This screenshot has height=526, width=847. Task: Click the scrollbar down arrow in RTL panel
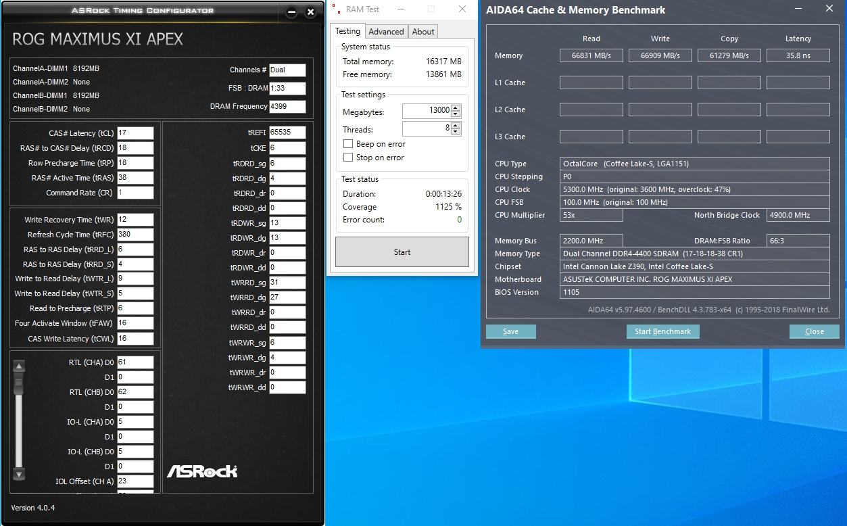[x=19, y=474]
